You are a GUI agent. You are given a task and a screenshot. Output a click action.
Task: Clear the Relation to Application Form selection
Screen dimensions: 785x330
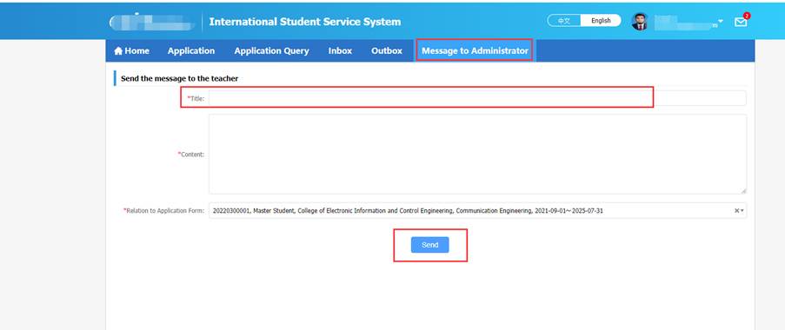coord(736,211)
